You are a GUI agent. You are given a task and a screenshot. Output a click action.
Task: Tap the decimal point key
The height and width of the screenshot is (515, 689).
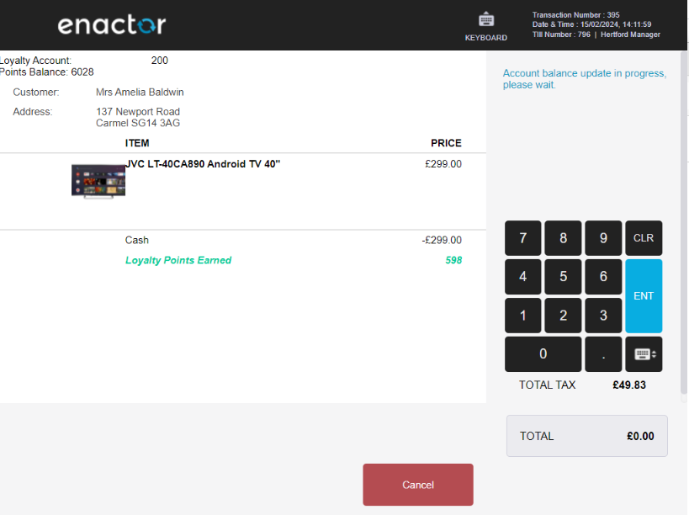pyautogui.click(x=603, y=354)
